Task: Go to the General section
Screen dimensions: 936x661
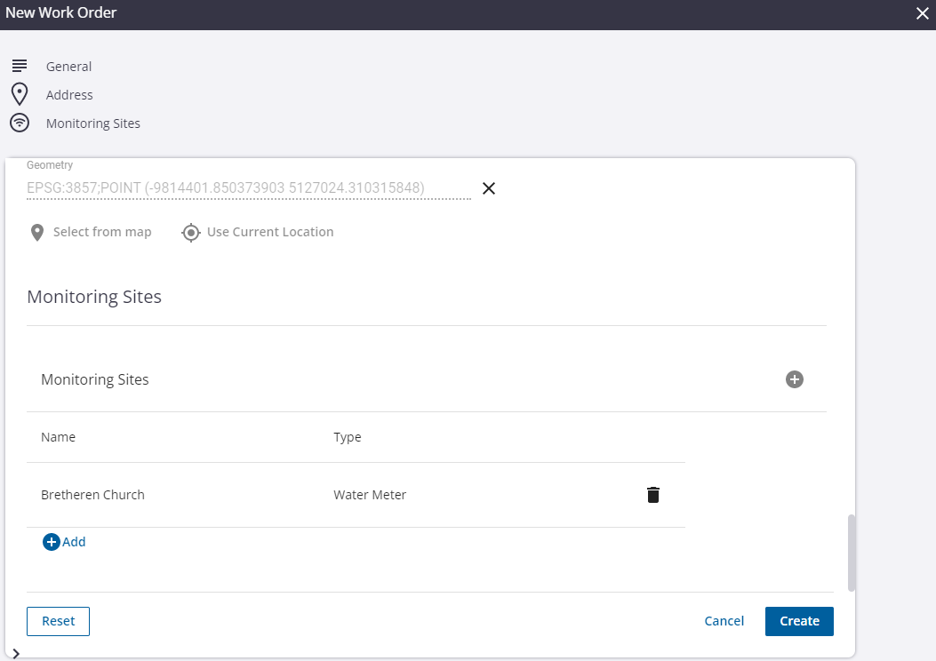Action: coord(68,67)
